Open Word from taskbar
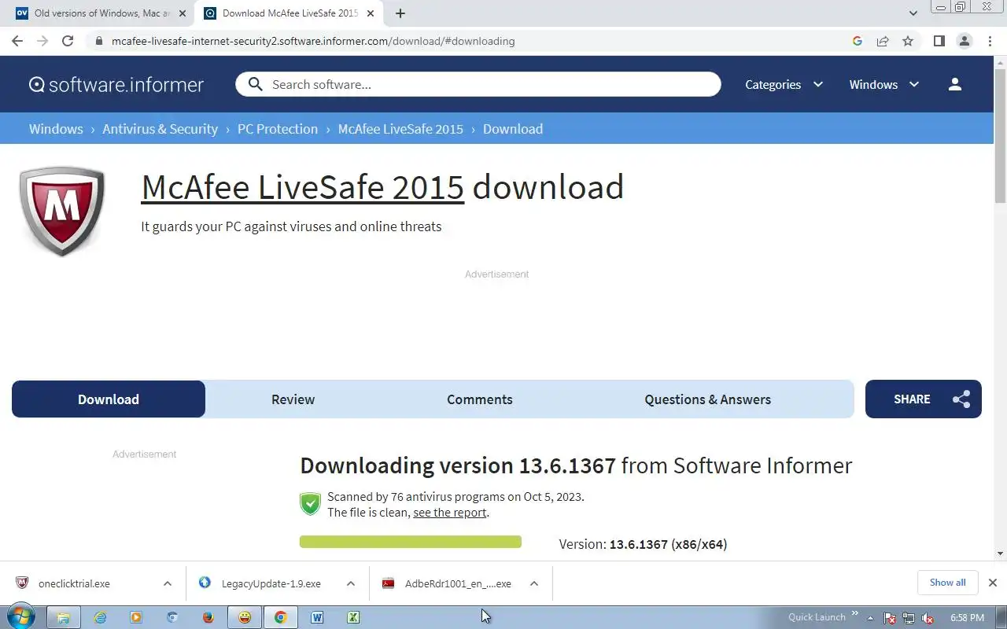Viewport: 1007px width, 629px height. tap(317, 617)
